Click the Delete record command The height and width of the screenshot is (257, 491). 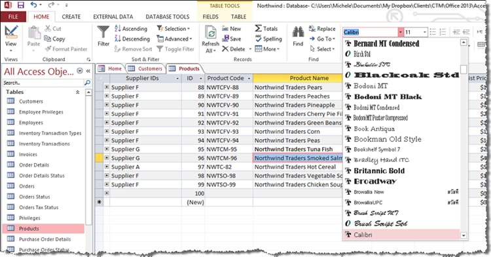tap(234, 49)
